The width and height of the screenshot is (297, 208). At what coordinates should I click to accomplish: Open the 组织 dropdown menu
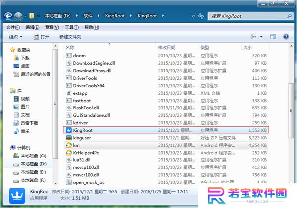click(16, 37)
